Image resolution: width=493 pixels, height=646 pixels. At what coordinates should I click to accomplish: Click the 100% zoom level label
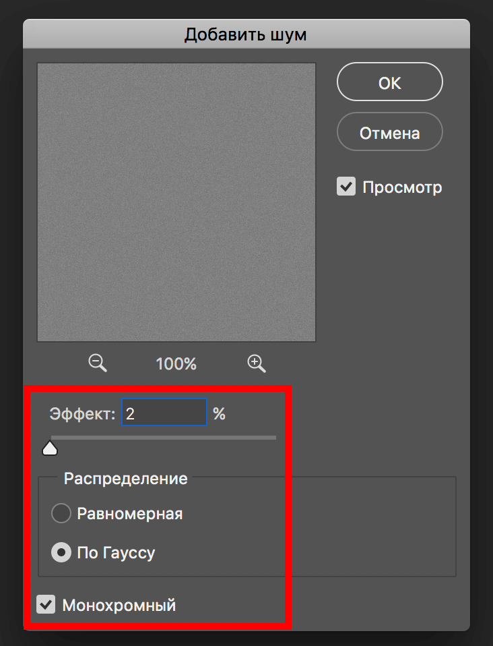(x=175, y=363)
